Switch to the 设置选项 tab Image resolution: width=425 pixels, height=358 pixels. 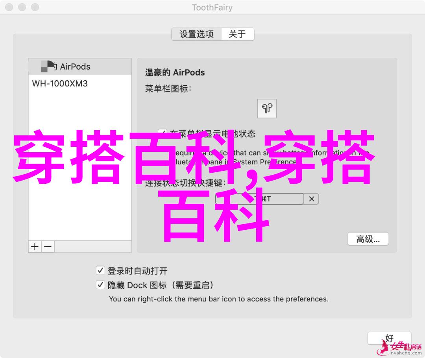(x=196, y=34)
